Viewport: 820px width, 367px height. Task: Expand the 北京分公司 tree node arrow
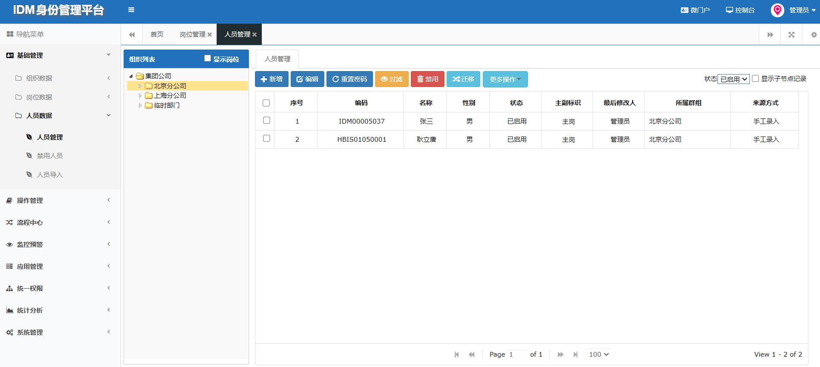click(140, 86)
